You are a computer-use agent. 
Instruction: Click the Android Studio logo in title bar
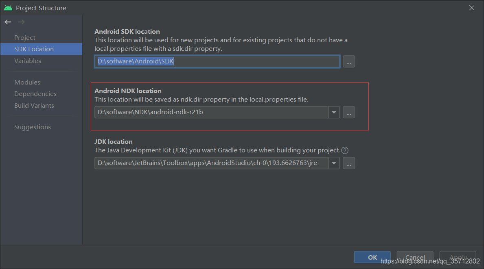[8, 8]
